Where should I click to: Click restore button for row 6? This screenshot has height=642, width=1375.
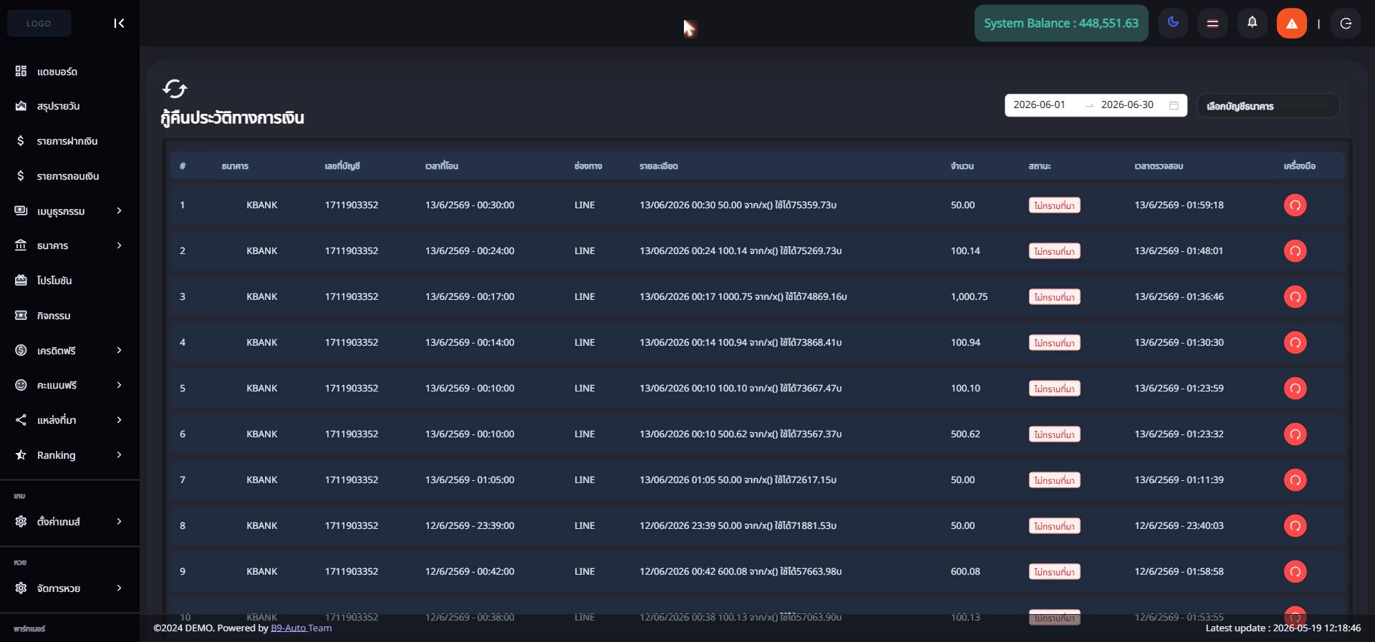click(x=1295, y=434)
